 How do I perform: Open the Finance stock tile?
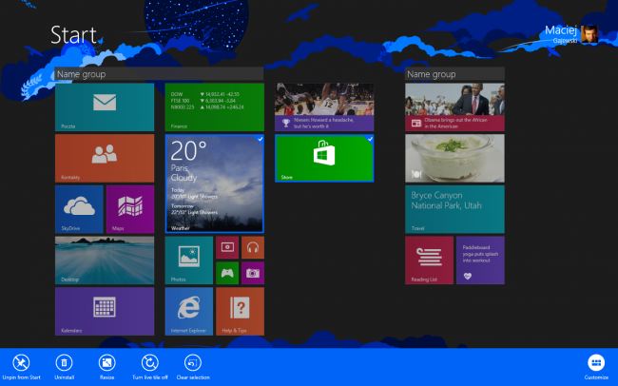pos(215,106)
